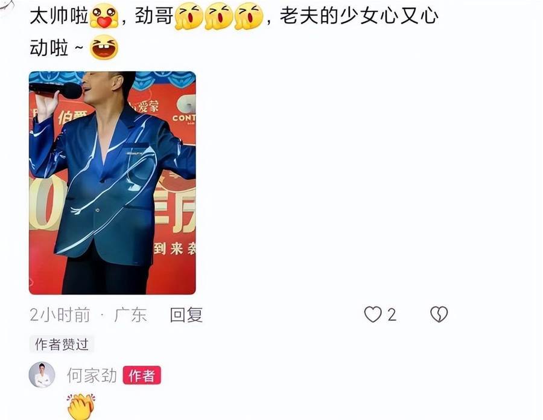This screenshot has width=543, height=420.
Task: Tap the 动啦 text on second line
Action: coord(49,48)
